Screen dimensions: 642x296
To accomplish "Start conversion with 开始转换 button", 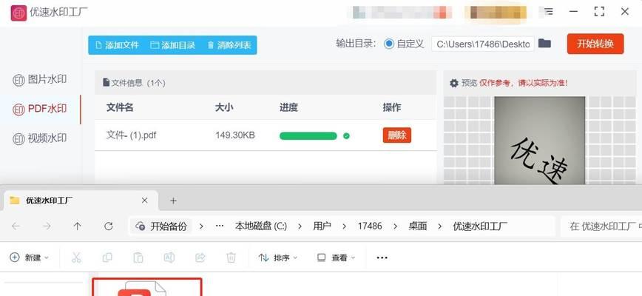I will (595, 44).
